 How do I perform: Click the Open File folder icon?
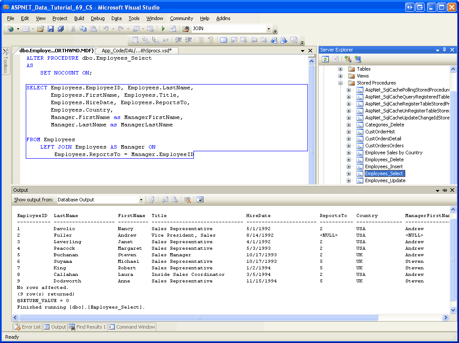(x=40, y=29)
